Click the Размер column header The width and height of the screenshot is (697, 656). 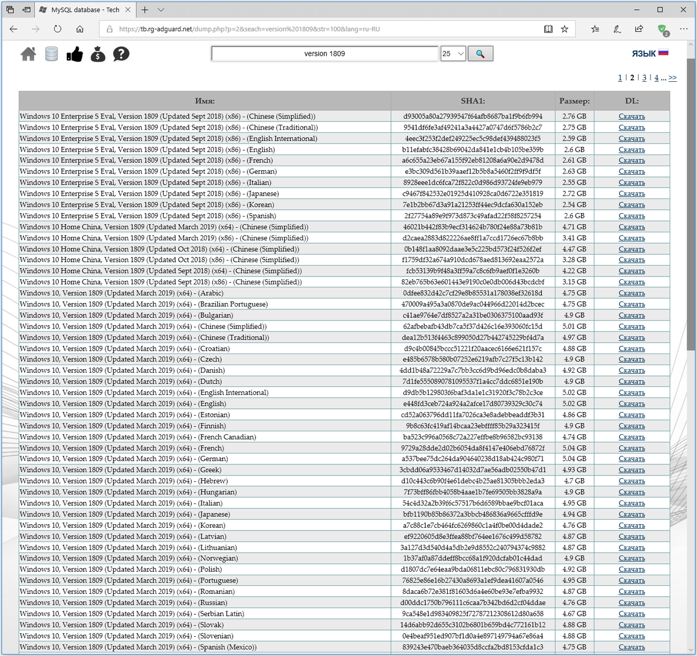click(x=574, y=100)
